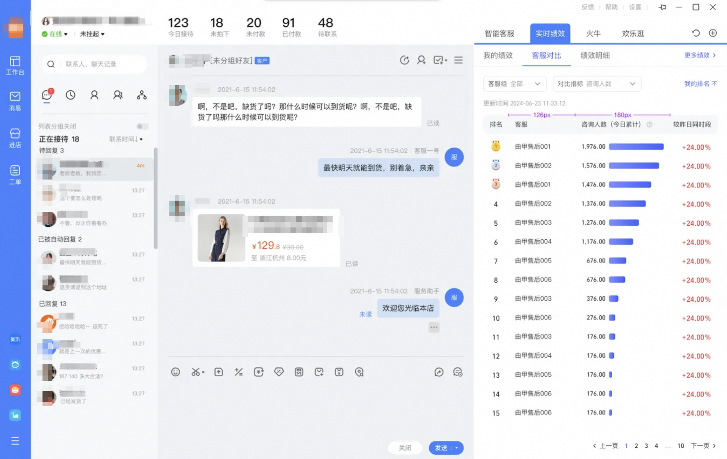Screen dimensions: 727x459
Task: Open the 在线 status dropdown
Action: click(x=55, y=34)
